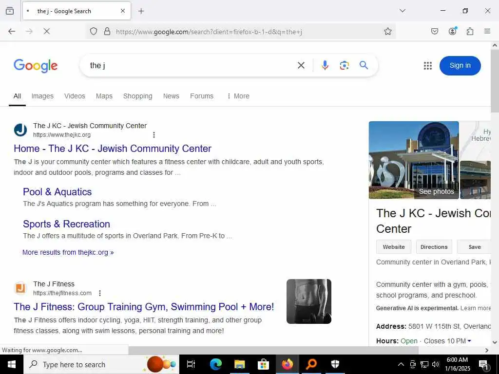Switch to the Videos tab
Screen dimensions: 499x374
point(75,96)
